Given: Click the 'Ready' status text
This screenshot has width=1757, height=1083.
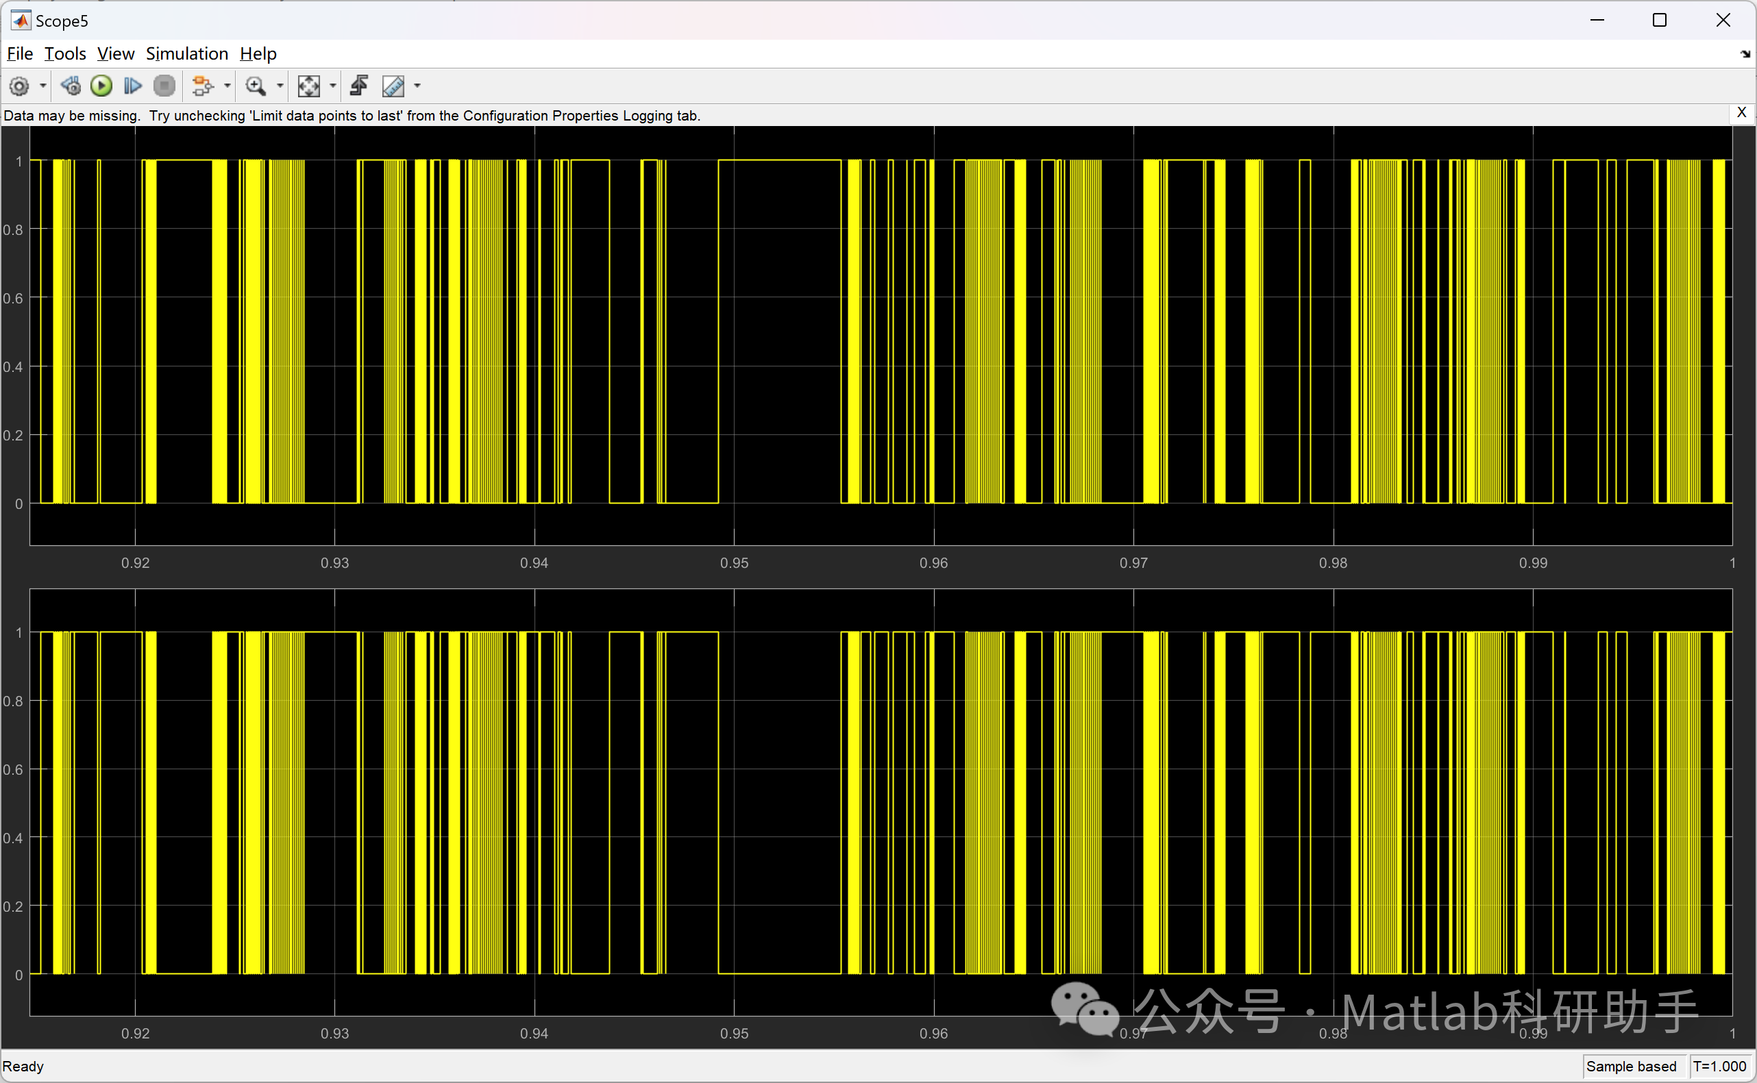Looking at the screenshot, I should tap(24, 1067).
